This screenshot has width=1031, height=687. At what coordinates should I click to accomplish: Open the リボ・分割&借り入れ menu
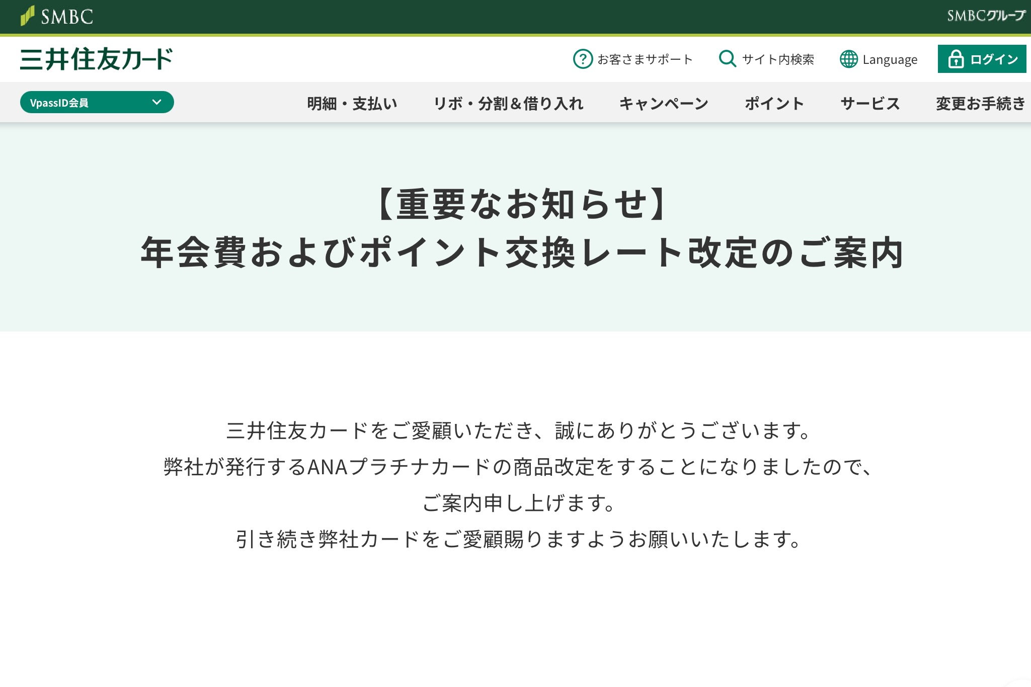tap(508, 103)
